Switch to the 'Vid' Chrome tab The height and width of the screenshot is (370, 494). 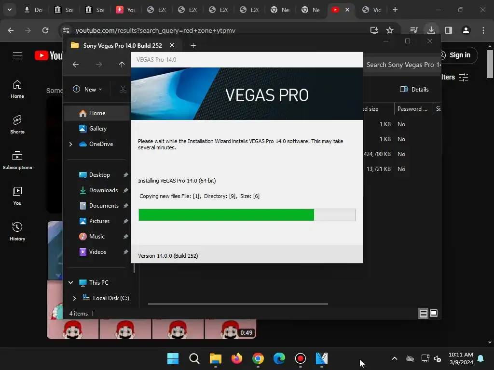click(372, 10)
